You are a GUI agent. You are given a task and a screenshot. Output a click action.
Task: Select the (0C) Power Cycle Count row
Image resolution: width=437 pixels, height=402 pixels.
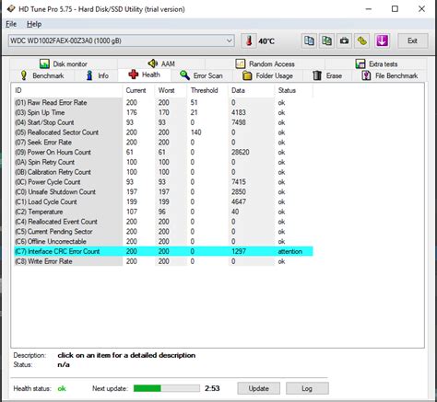[163, 182]
